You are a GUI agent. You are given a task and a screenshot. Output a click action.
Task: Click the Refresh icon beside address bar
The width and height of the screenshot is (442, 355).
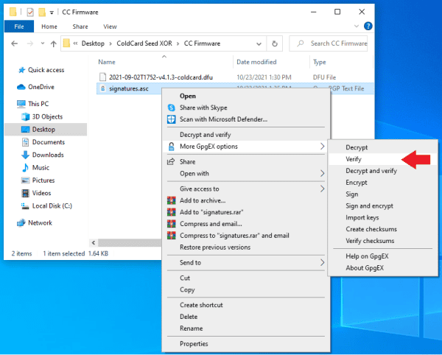click(275, 43)
